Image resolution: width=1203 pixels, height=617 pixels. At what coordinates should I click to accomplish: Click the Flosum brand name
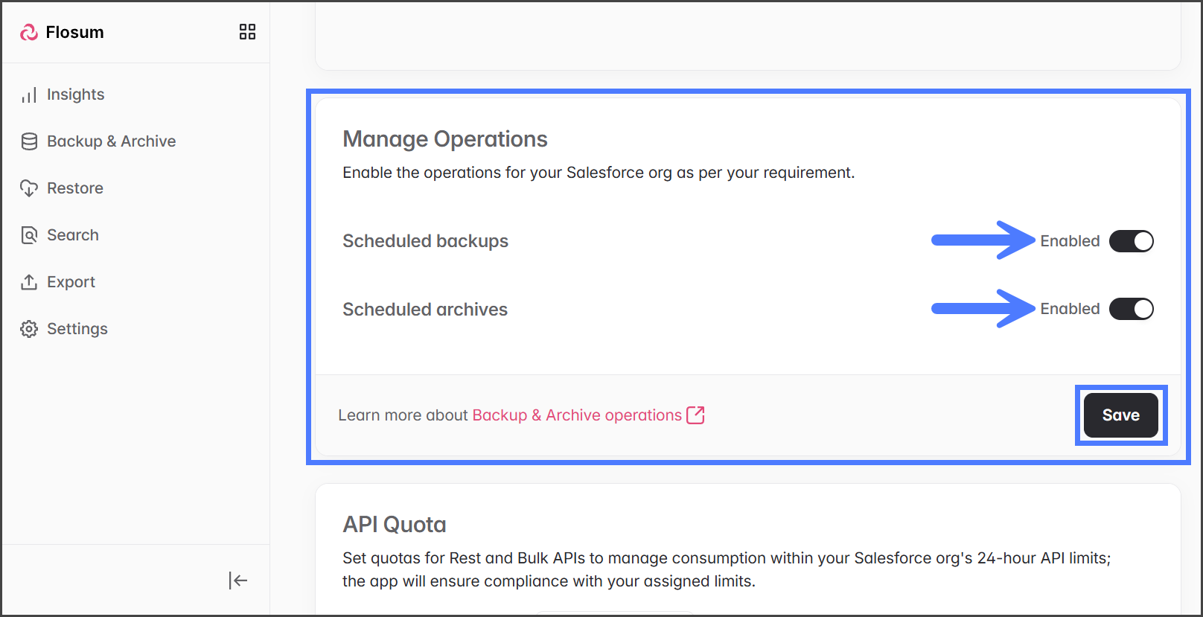point(74,32)
